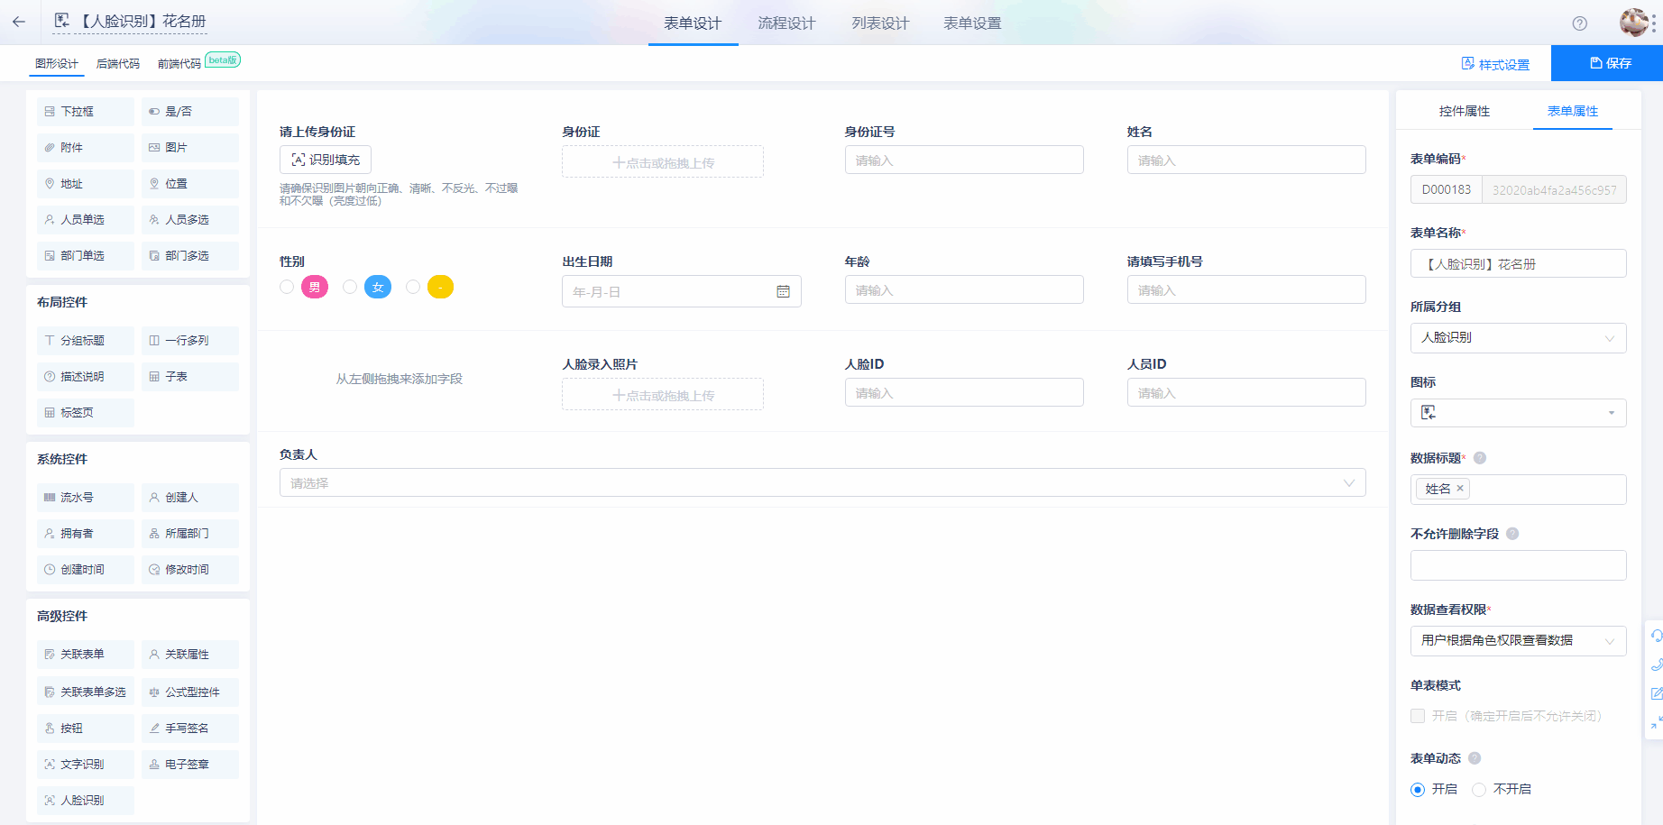This screenshot has width=1663, height=825.
Task: Open the 图标 icon picker dropdown
Action: pos(1519,413)
